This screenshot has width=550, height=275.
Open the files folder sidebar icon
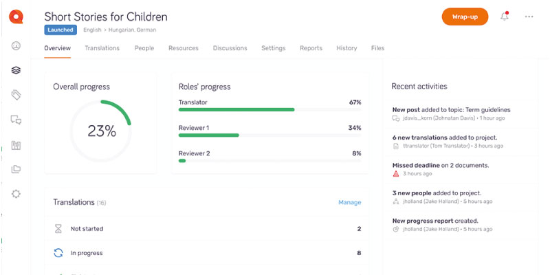16,169
